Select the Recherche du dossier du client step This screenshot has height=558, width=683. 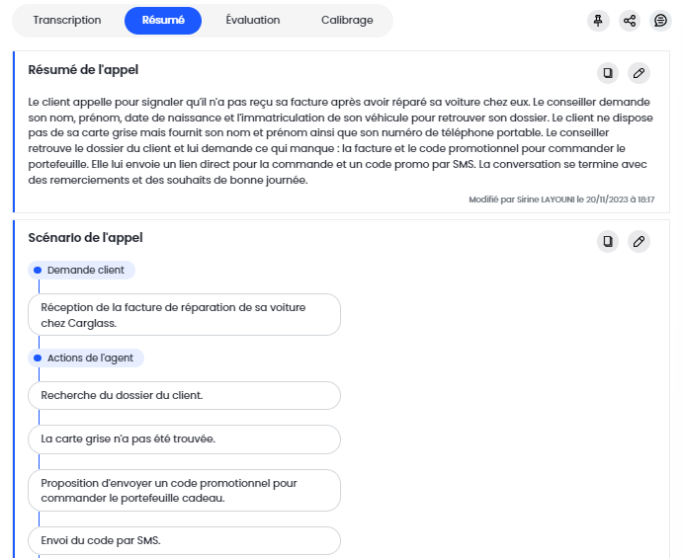tap(186, 395)
